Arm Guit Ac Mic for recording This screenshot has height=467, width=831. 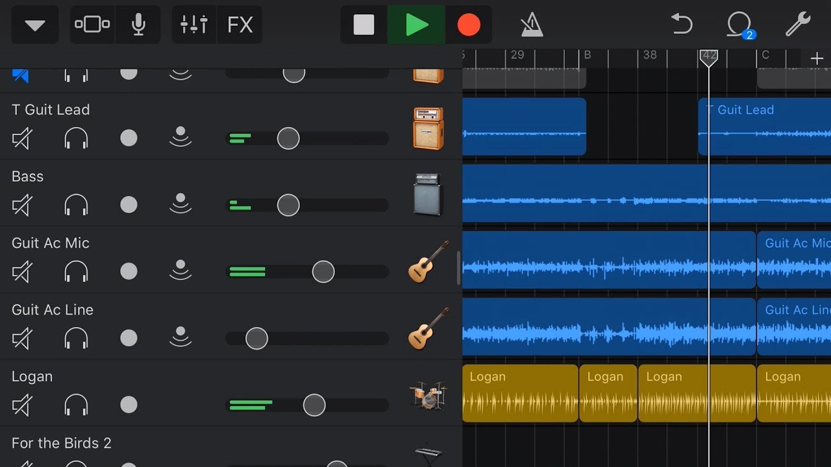[x=129, y=272]
